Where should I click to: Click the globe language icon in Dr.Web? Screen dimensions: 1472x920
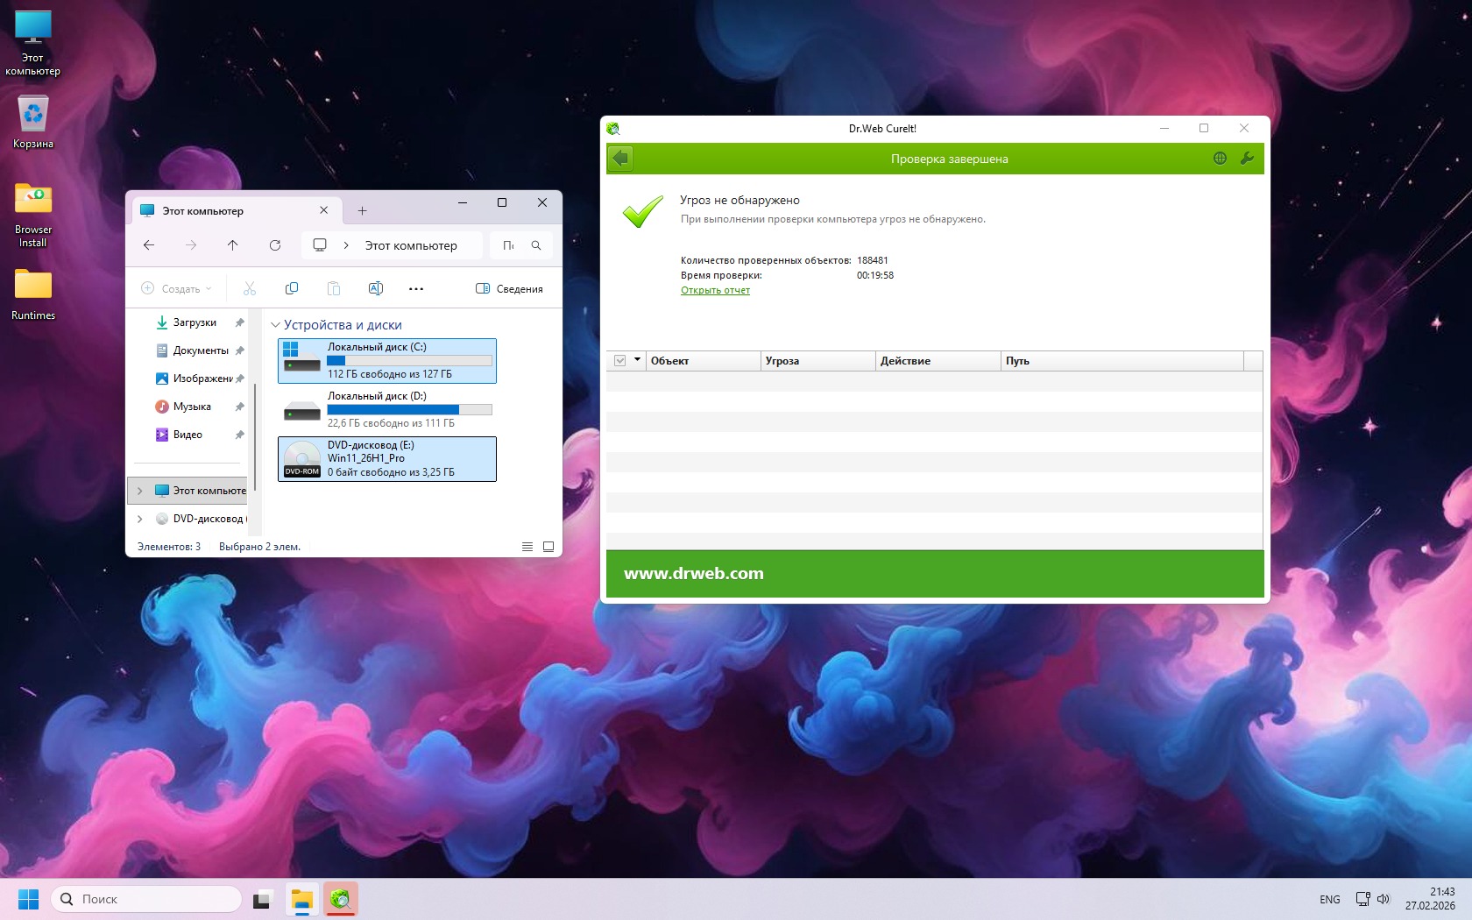tap(1220, 159)
